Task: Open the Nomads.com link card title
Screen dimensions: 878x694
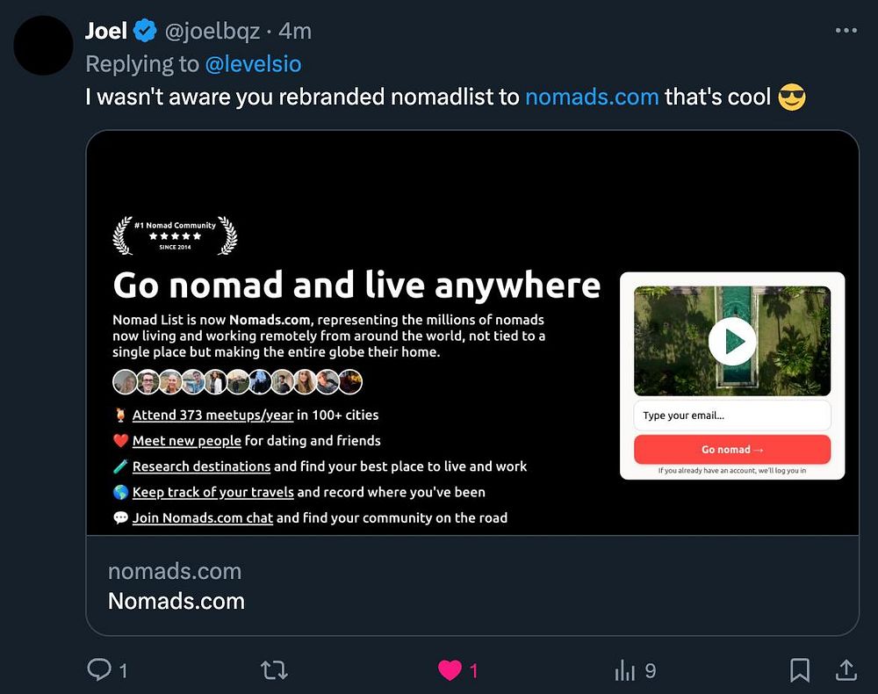Action: coord(176,601)
